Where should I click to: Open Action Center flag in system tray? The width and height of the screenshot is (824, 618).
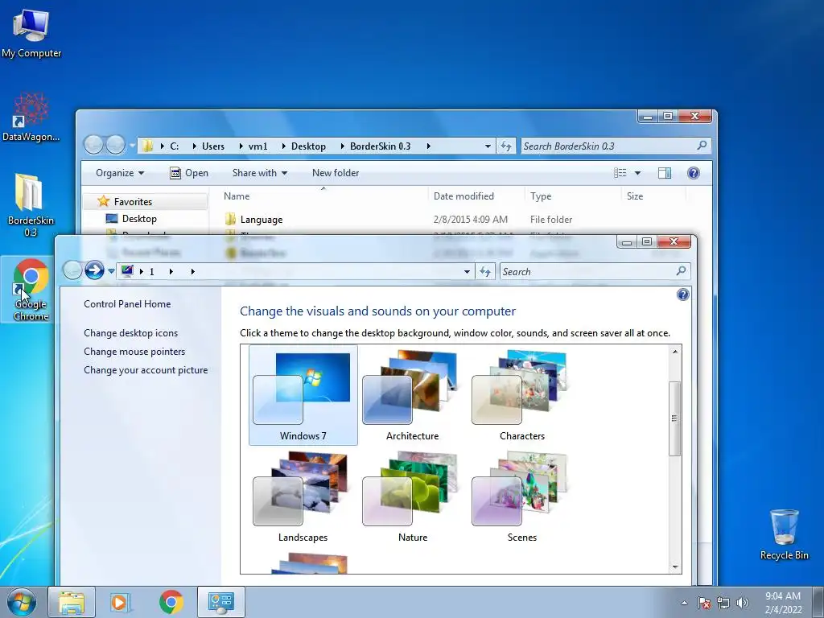click(703, 604)
